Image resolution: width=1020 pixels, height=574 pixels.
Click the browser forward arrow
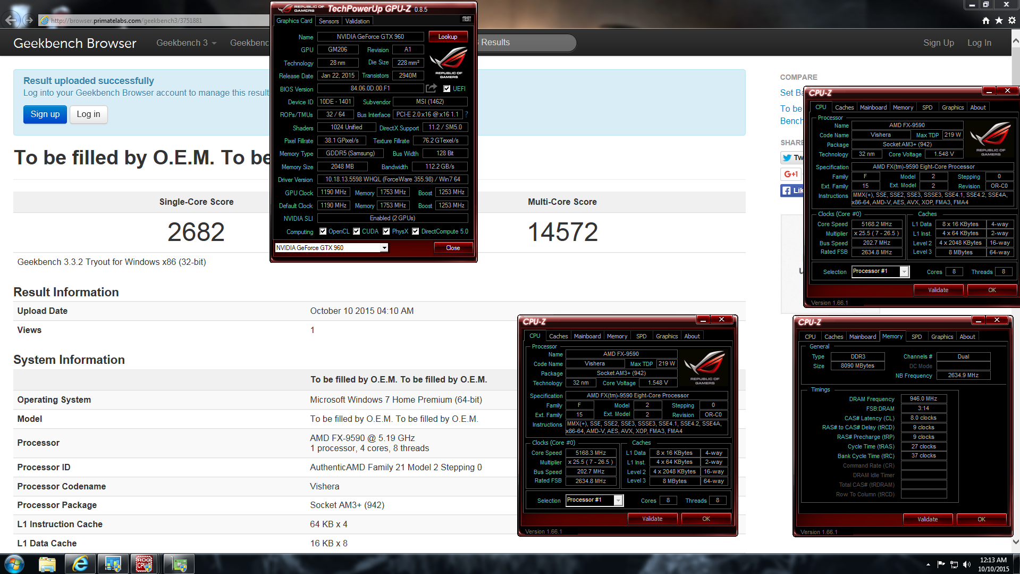29,20
